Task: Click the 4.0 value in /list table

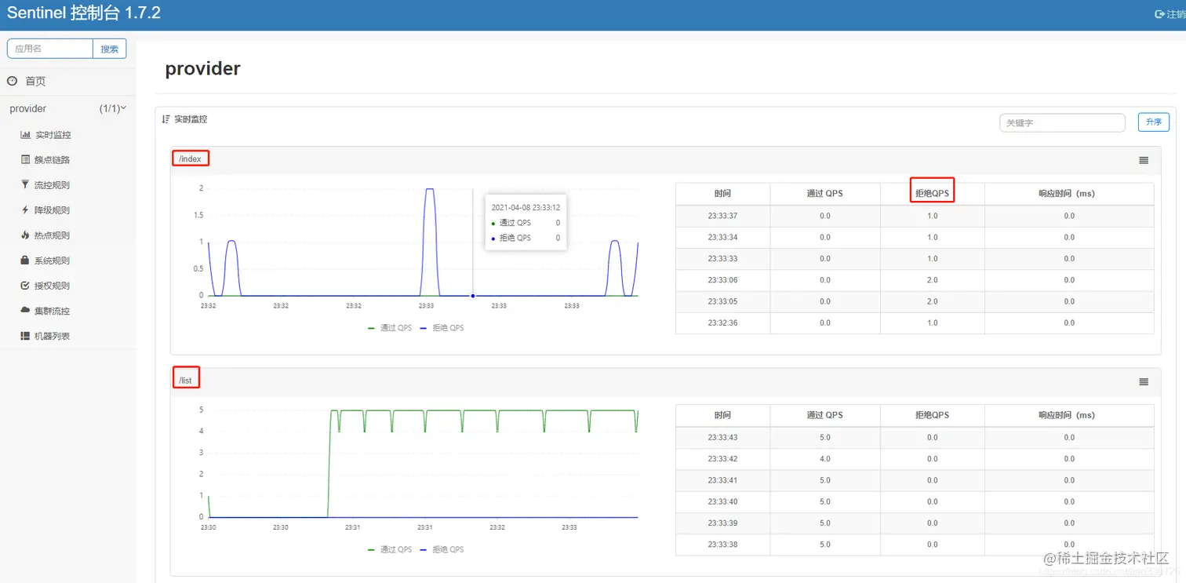Action: pyautogui.click(x=825, y=459)
